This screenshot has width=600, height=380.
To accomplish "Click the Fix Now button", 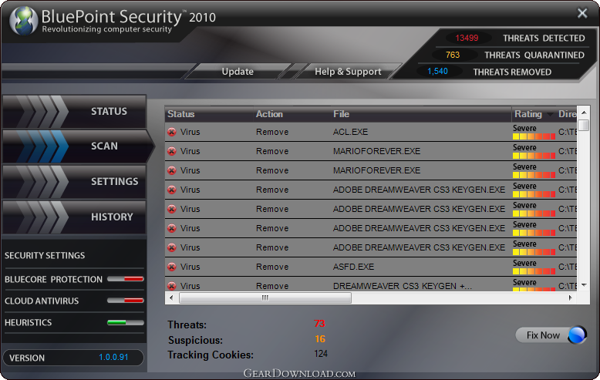I will [x=551, y=335].
